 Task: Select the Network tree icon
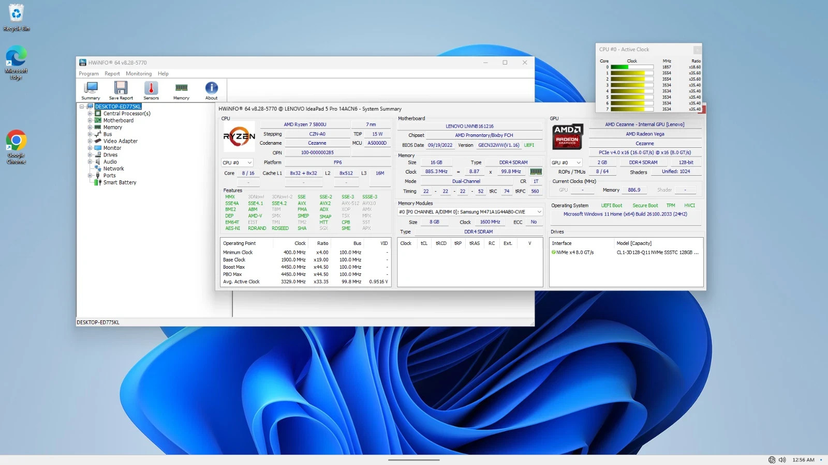[x=98, y=168]
